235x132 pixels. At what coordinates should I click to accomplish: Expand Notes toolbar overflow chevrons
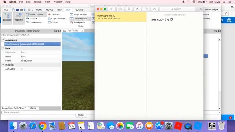[x=201, y=9]
